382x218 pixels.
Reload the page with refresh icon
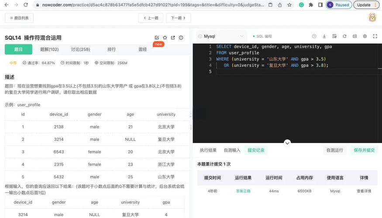[26, 5]
